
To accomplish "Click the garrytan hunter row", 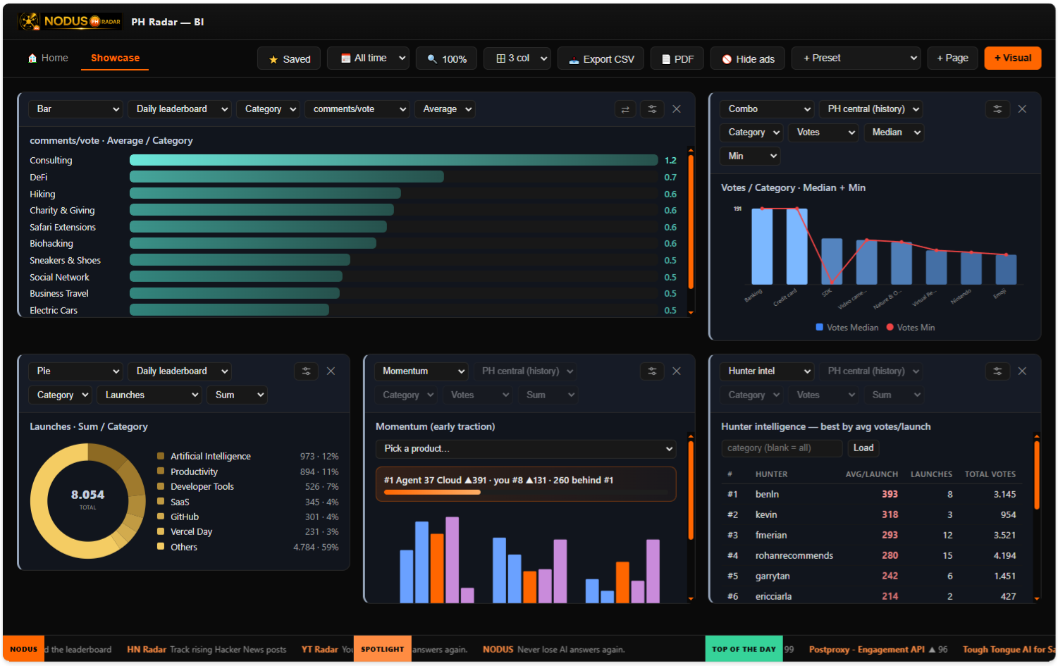I will [871, 576].
